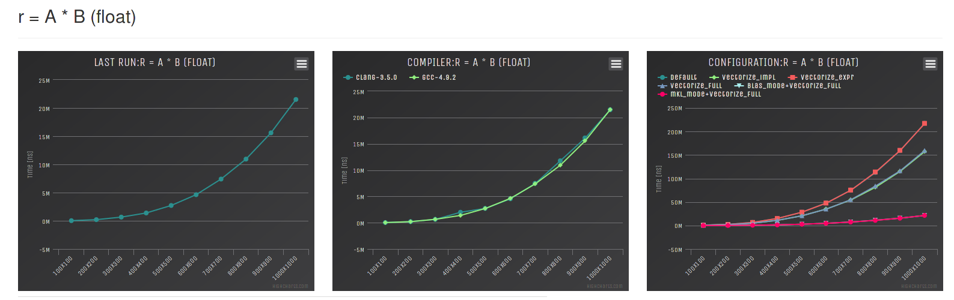Open Last Run chart context menu
The height and width of the screenshot is (300, 954).
coord(302,64)
